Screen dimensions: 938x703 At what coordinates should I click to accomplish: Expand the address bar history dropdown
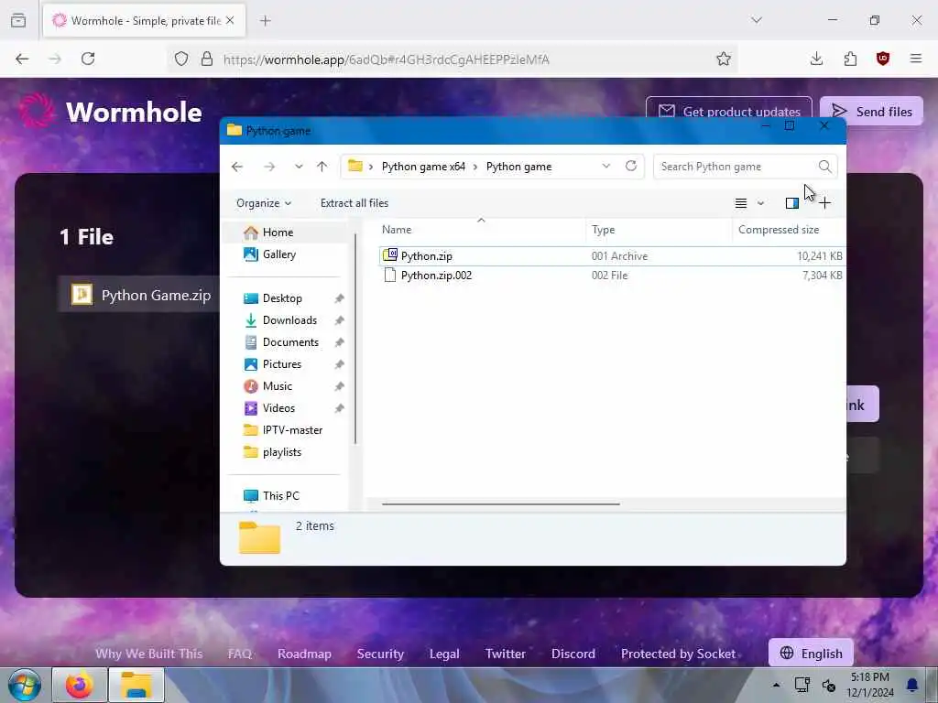click(606, 167)
